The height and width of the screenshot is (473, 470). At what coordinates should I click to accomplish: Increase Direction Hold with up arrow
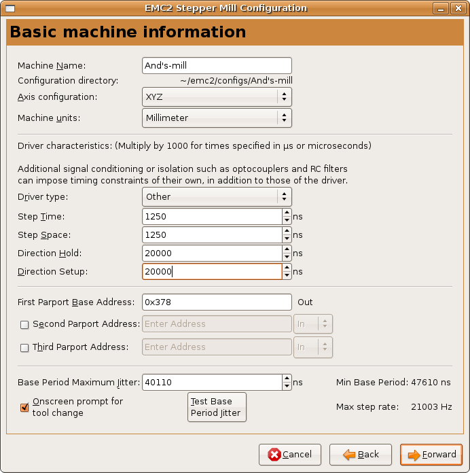click(x=287, y=249)
